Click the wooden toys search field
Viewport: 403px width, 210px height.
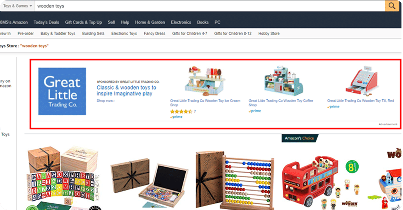pos(210,6)
